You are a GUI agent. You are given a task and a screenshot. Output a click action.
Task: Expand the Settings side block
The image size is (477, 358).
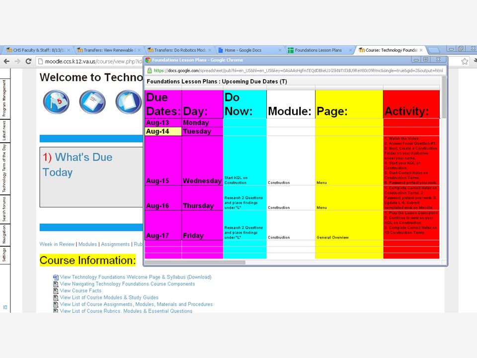coord(4,255)
